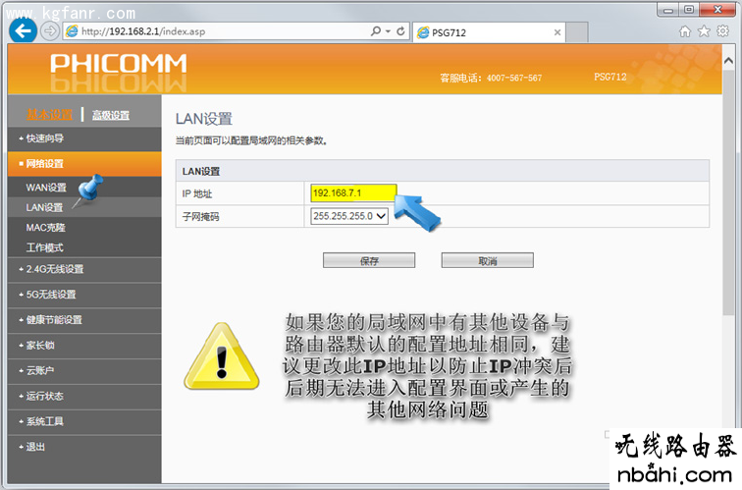Open WAN设置 page

46,188
